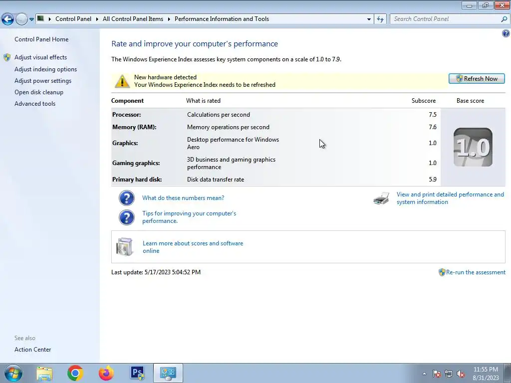Launch Firefox from taskbar
The height and width of the screenshot is (383, 511).
click(x=106, y=373)
